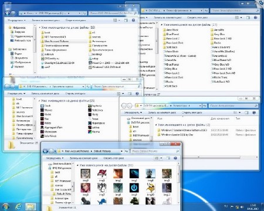Select the Windows7 USB DVD tool file
Image resolution: width=264 pixels, height=211 pixels.
104,67
